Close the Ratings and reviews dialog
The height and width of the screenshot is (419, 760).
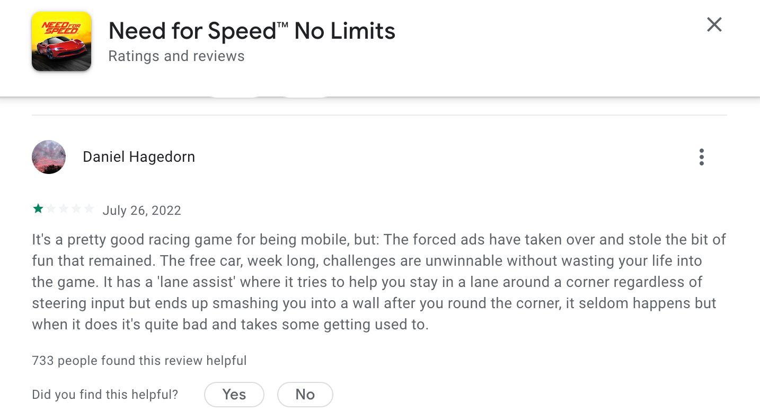pos(714,24)
